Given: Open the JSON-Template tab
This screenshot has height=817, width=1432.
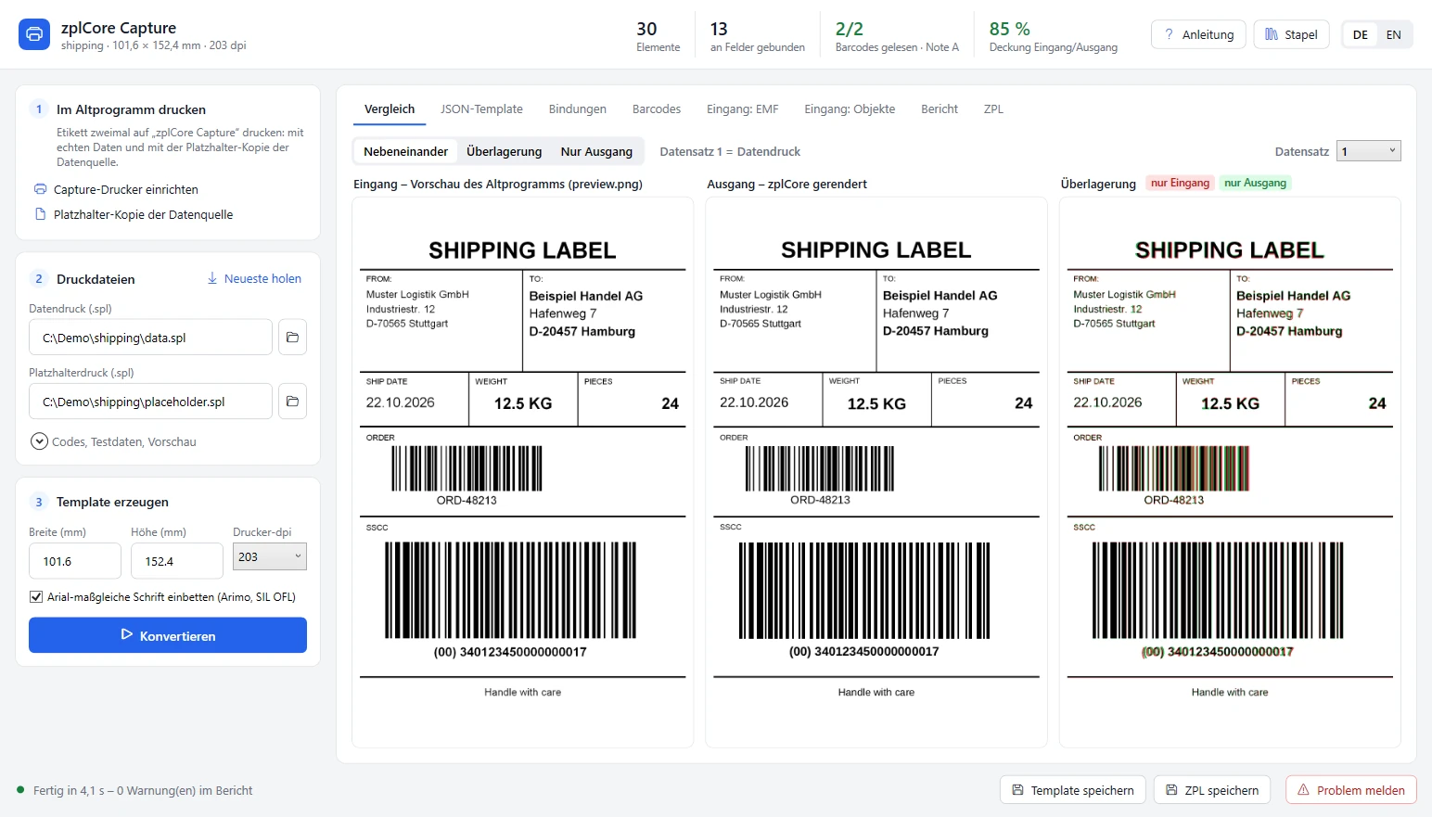Looking at the screenshot, I should click(x=481, y=109).
